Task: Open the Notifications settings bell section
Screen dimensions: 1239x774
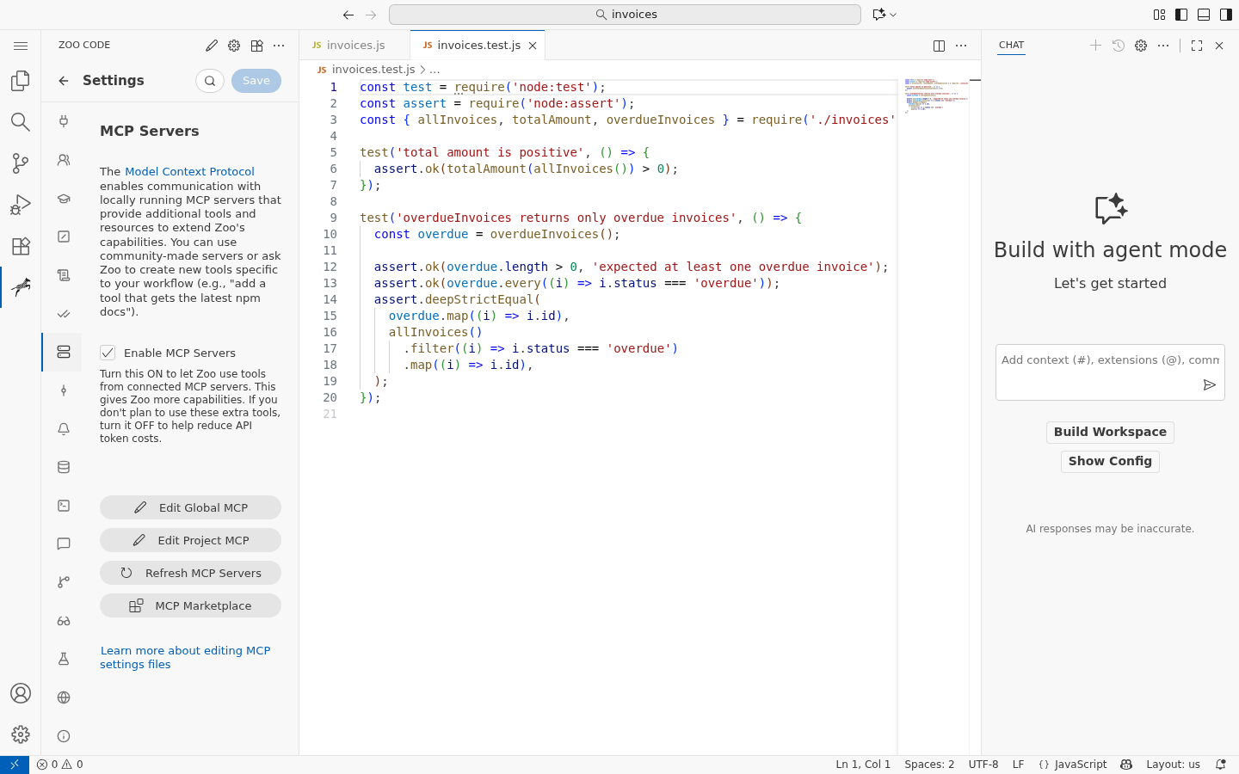Action: [64, 429]
